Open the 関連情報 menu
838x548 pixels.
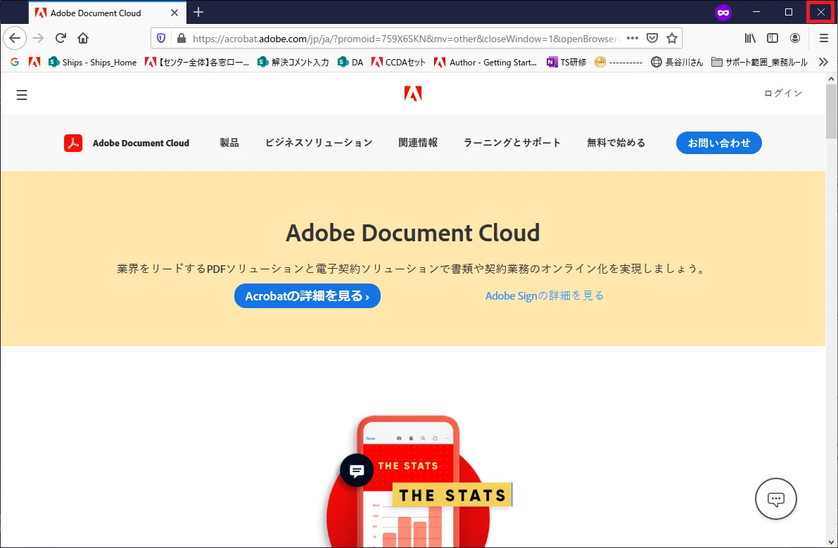(x=418, y=143)
